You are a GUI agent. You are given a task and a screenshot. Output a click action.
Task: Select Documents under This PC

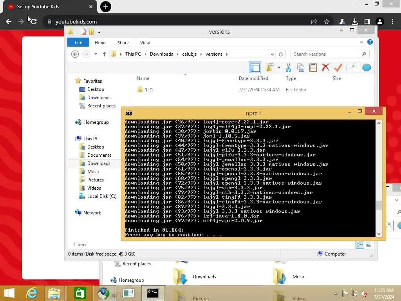pos(99,155)
